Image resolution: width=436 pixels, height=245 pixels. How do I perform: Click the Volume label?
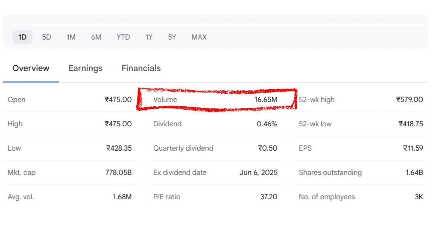point(165,99)
